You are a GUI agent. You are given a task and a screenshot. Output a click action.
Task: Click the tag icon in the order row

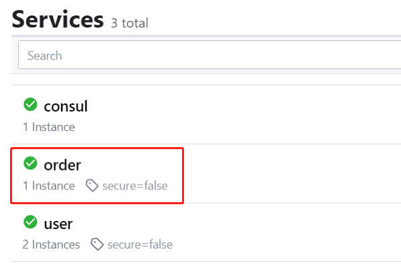click(92, 185)
